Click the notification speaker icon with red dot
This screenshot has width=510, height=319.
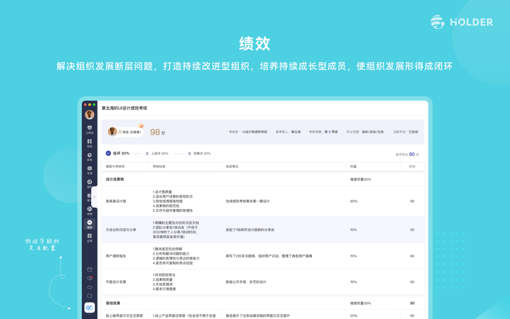pos(89,278)
